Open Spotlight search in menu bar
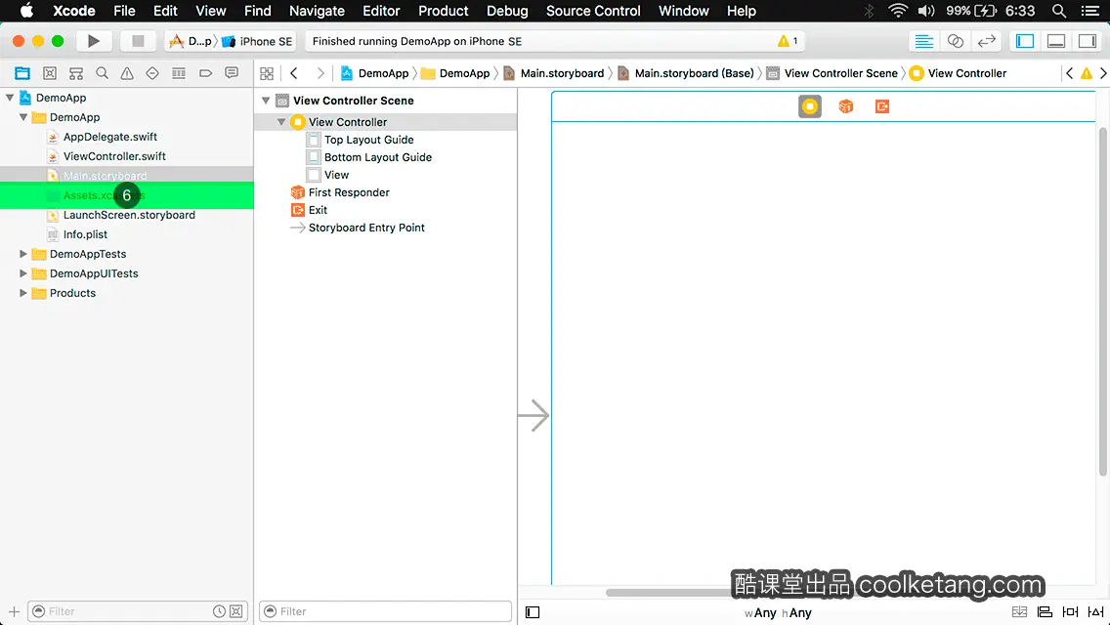This screenshot has height=625, width=1110. point(1059,11)
